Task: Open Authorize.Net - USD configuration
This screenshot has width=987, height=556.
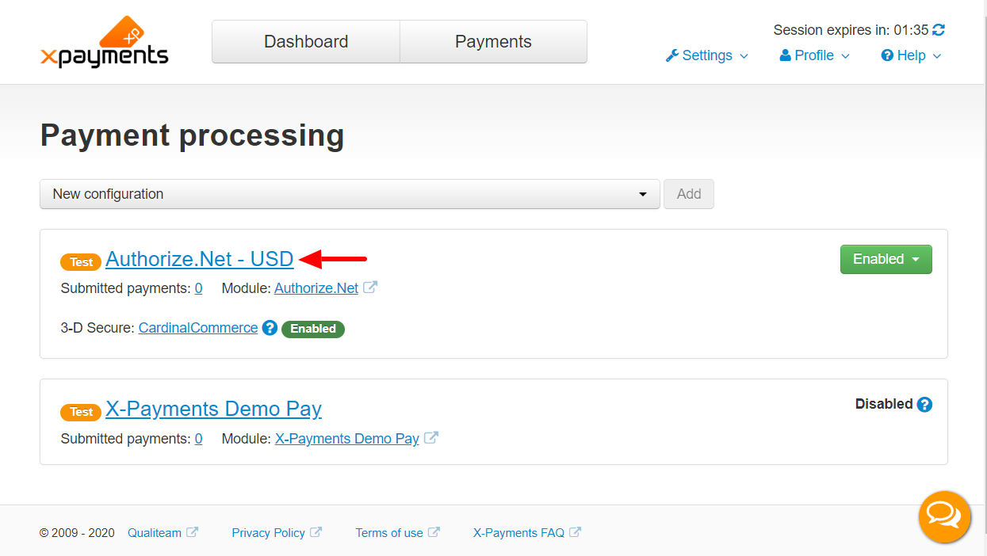Action: (x=200, y=259)
